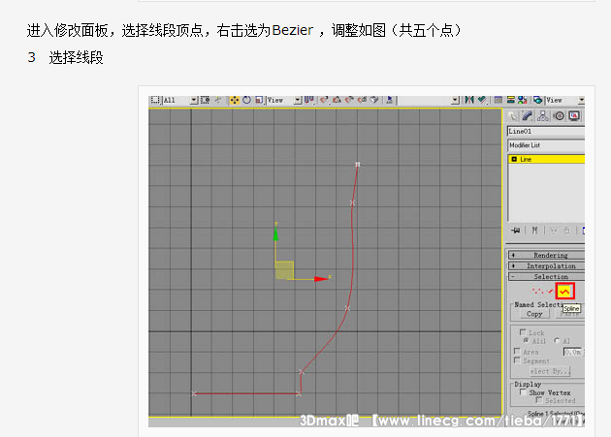
Task: Open the Curve Editor icon
Action: click(498, 100)
